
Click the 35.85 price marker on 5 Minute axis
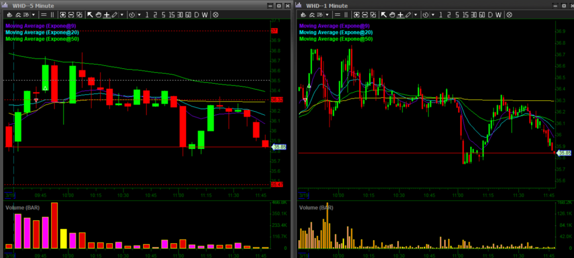[x=280, y=147]
